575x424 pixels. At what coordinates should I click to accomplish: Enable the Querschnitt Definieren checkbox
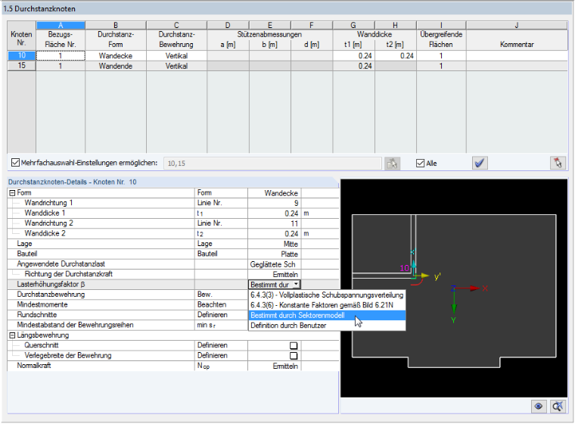pos(294,345)
